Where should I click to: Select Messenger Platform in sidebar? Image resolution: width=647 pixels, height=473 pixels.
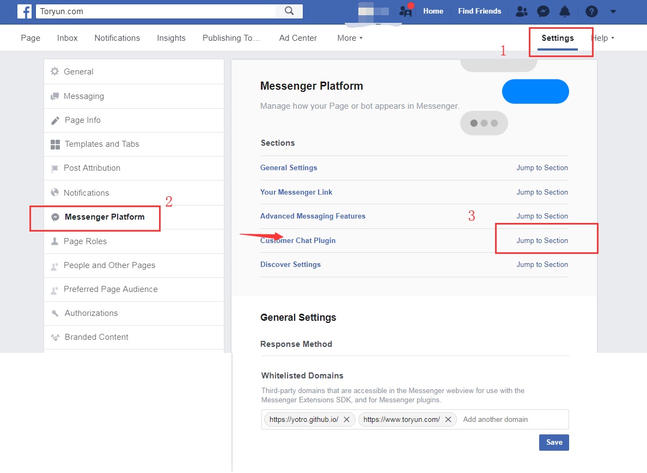tap(133, 217)
